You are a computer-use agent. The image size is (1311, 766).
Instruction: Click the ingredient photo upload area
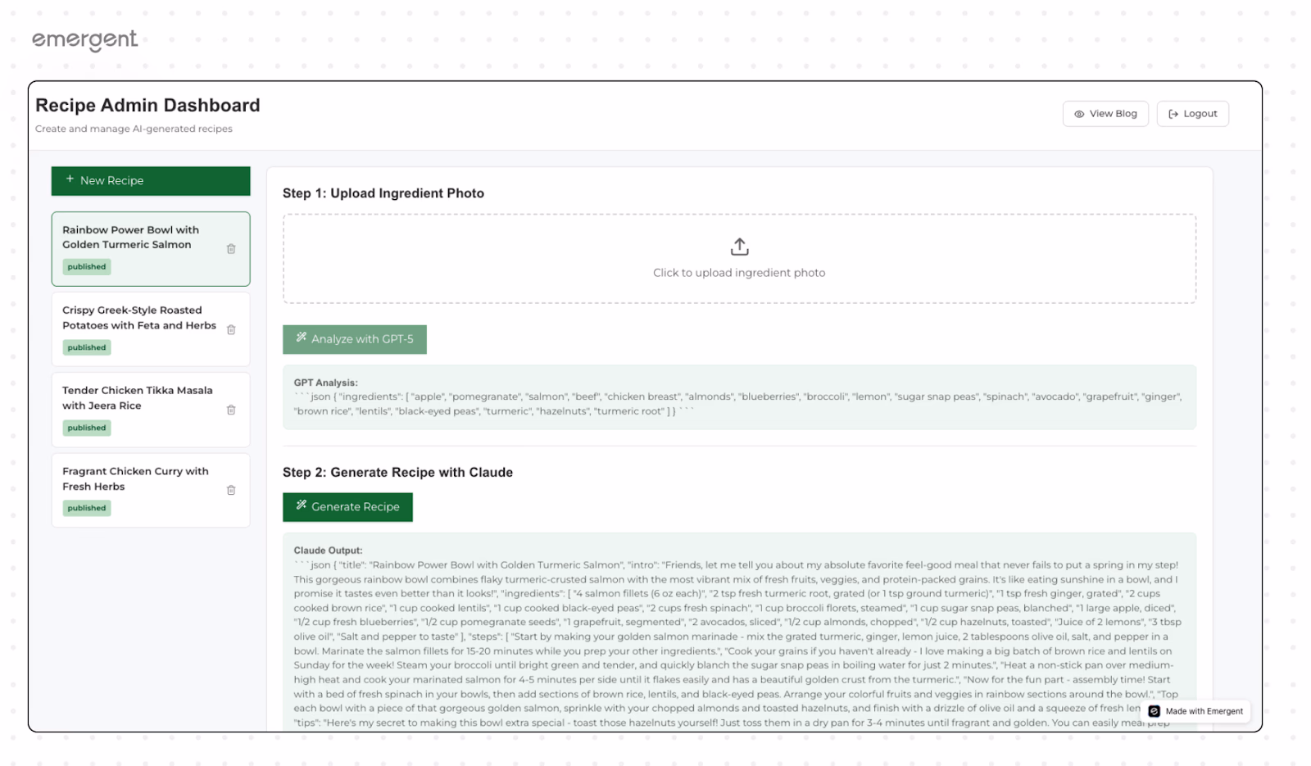[739, 259]
